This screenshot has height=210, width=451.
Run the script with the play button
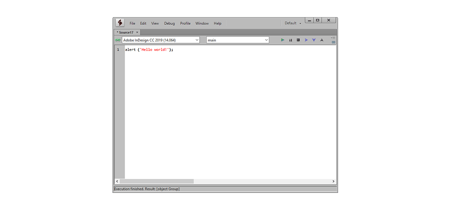(x=283, y=40)
